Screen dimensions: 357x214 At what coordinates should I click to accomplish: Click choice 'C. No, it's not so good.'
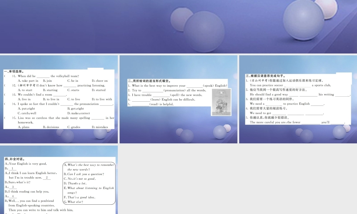point(80,179)
